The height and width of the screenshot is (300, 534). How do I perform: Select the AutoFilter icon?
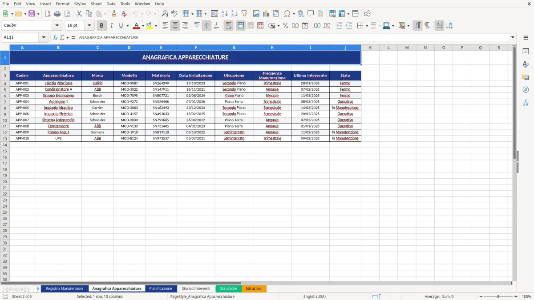(244, 13)
